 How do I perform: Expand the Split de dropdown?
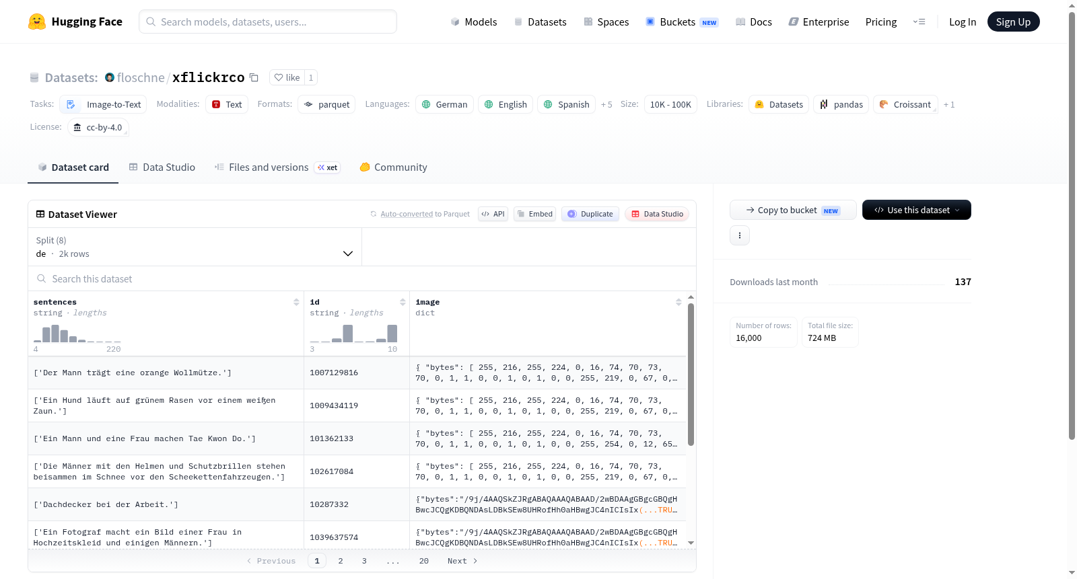click(195, 247)
